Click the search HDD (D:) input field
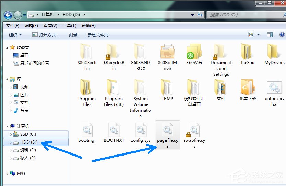Viewport: 286px width, 186px height. coord(240,15)
